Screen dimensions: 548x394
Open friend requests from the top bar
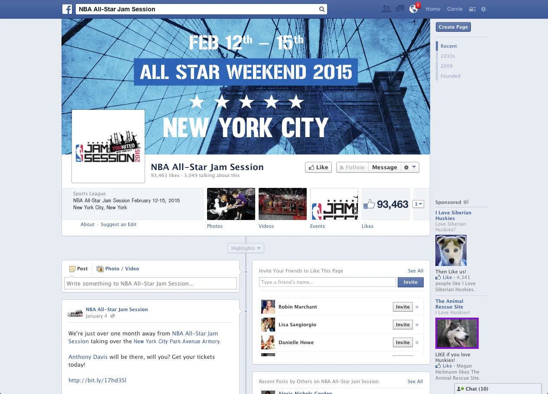click(386, 9)
